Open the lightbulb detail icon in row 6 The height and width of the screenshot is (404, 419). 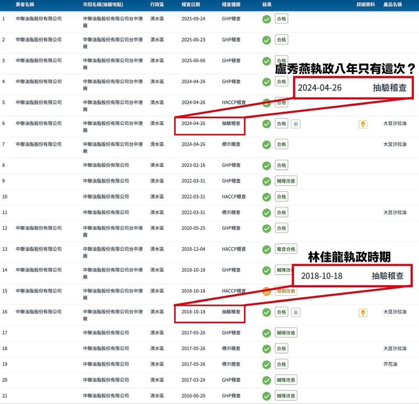tap(363, 124)
